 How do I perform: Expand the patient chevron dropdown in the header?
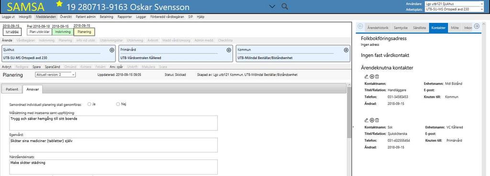coord(272,7)
